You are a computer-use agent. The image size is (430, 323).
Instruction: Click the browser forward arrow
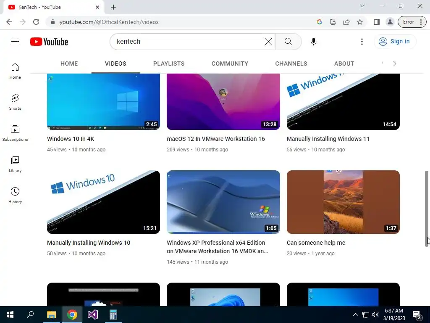pos(23,22)
